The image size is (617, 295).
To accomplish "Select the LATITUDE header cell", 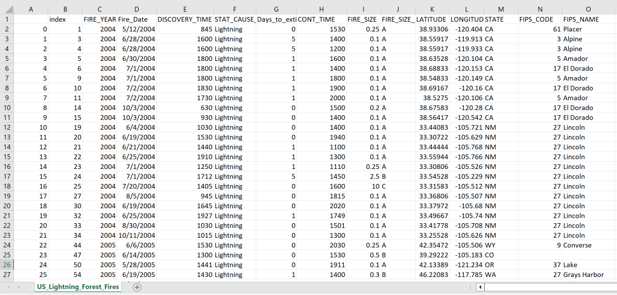I will click(432, 19).
